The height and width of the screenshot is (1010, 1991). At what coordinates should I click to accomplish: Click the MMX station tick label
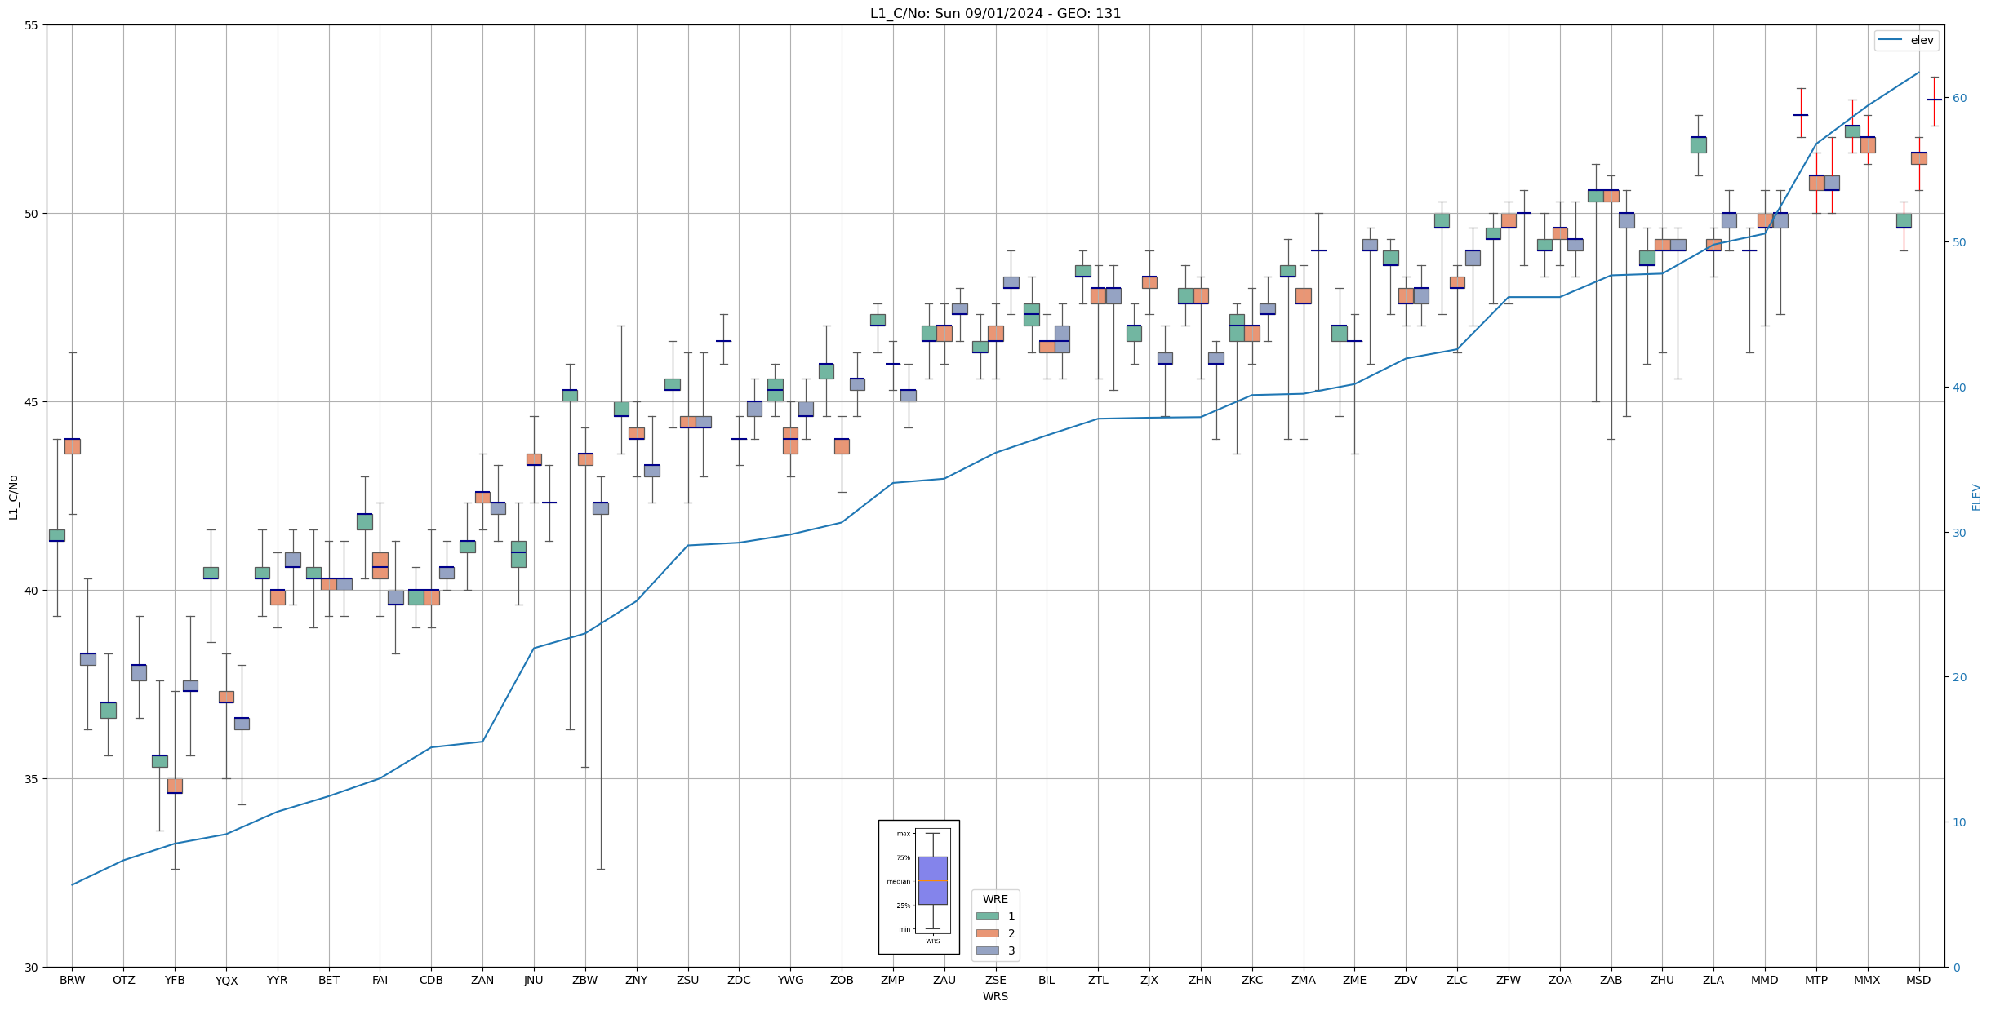(1868, 980)
